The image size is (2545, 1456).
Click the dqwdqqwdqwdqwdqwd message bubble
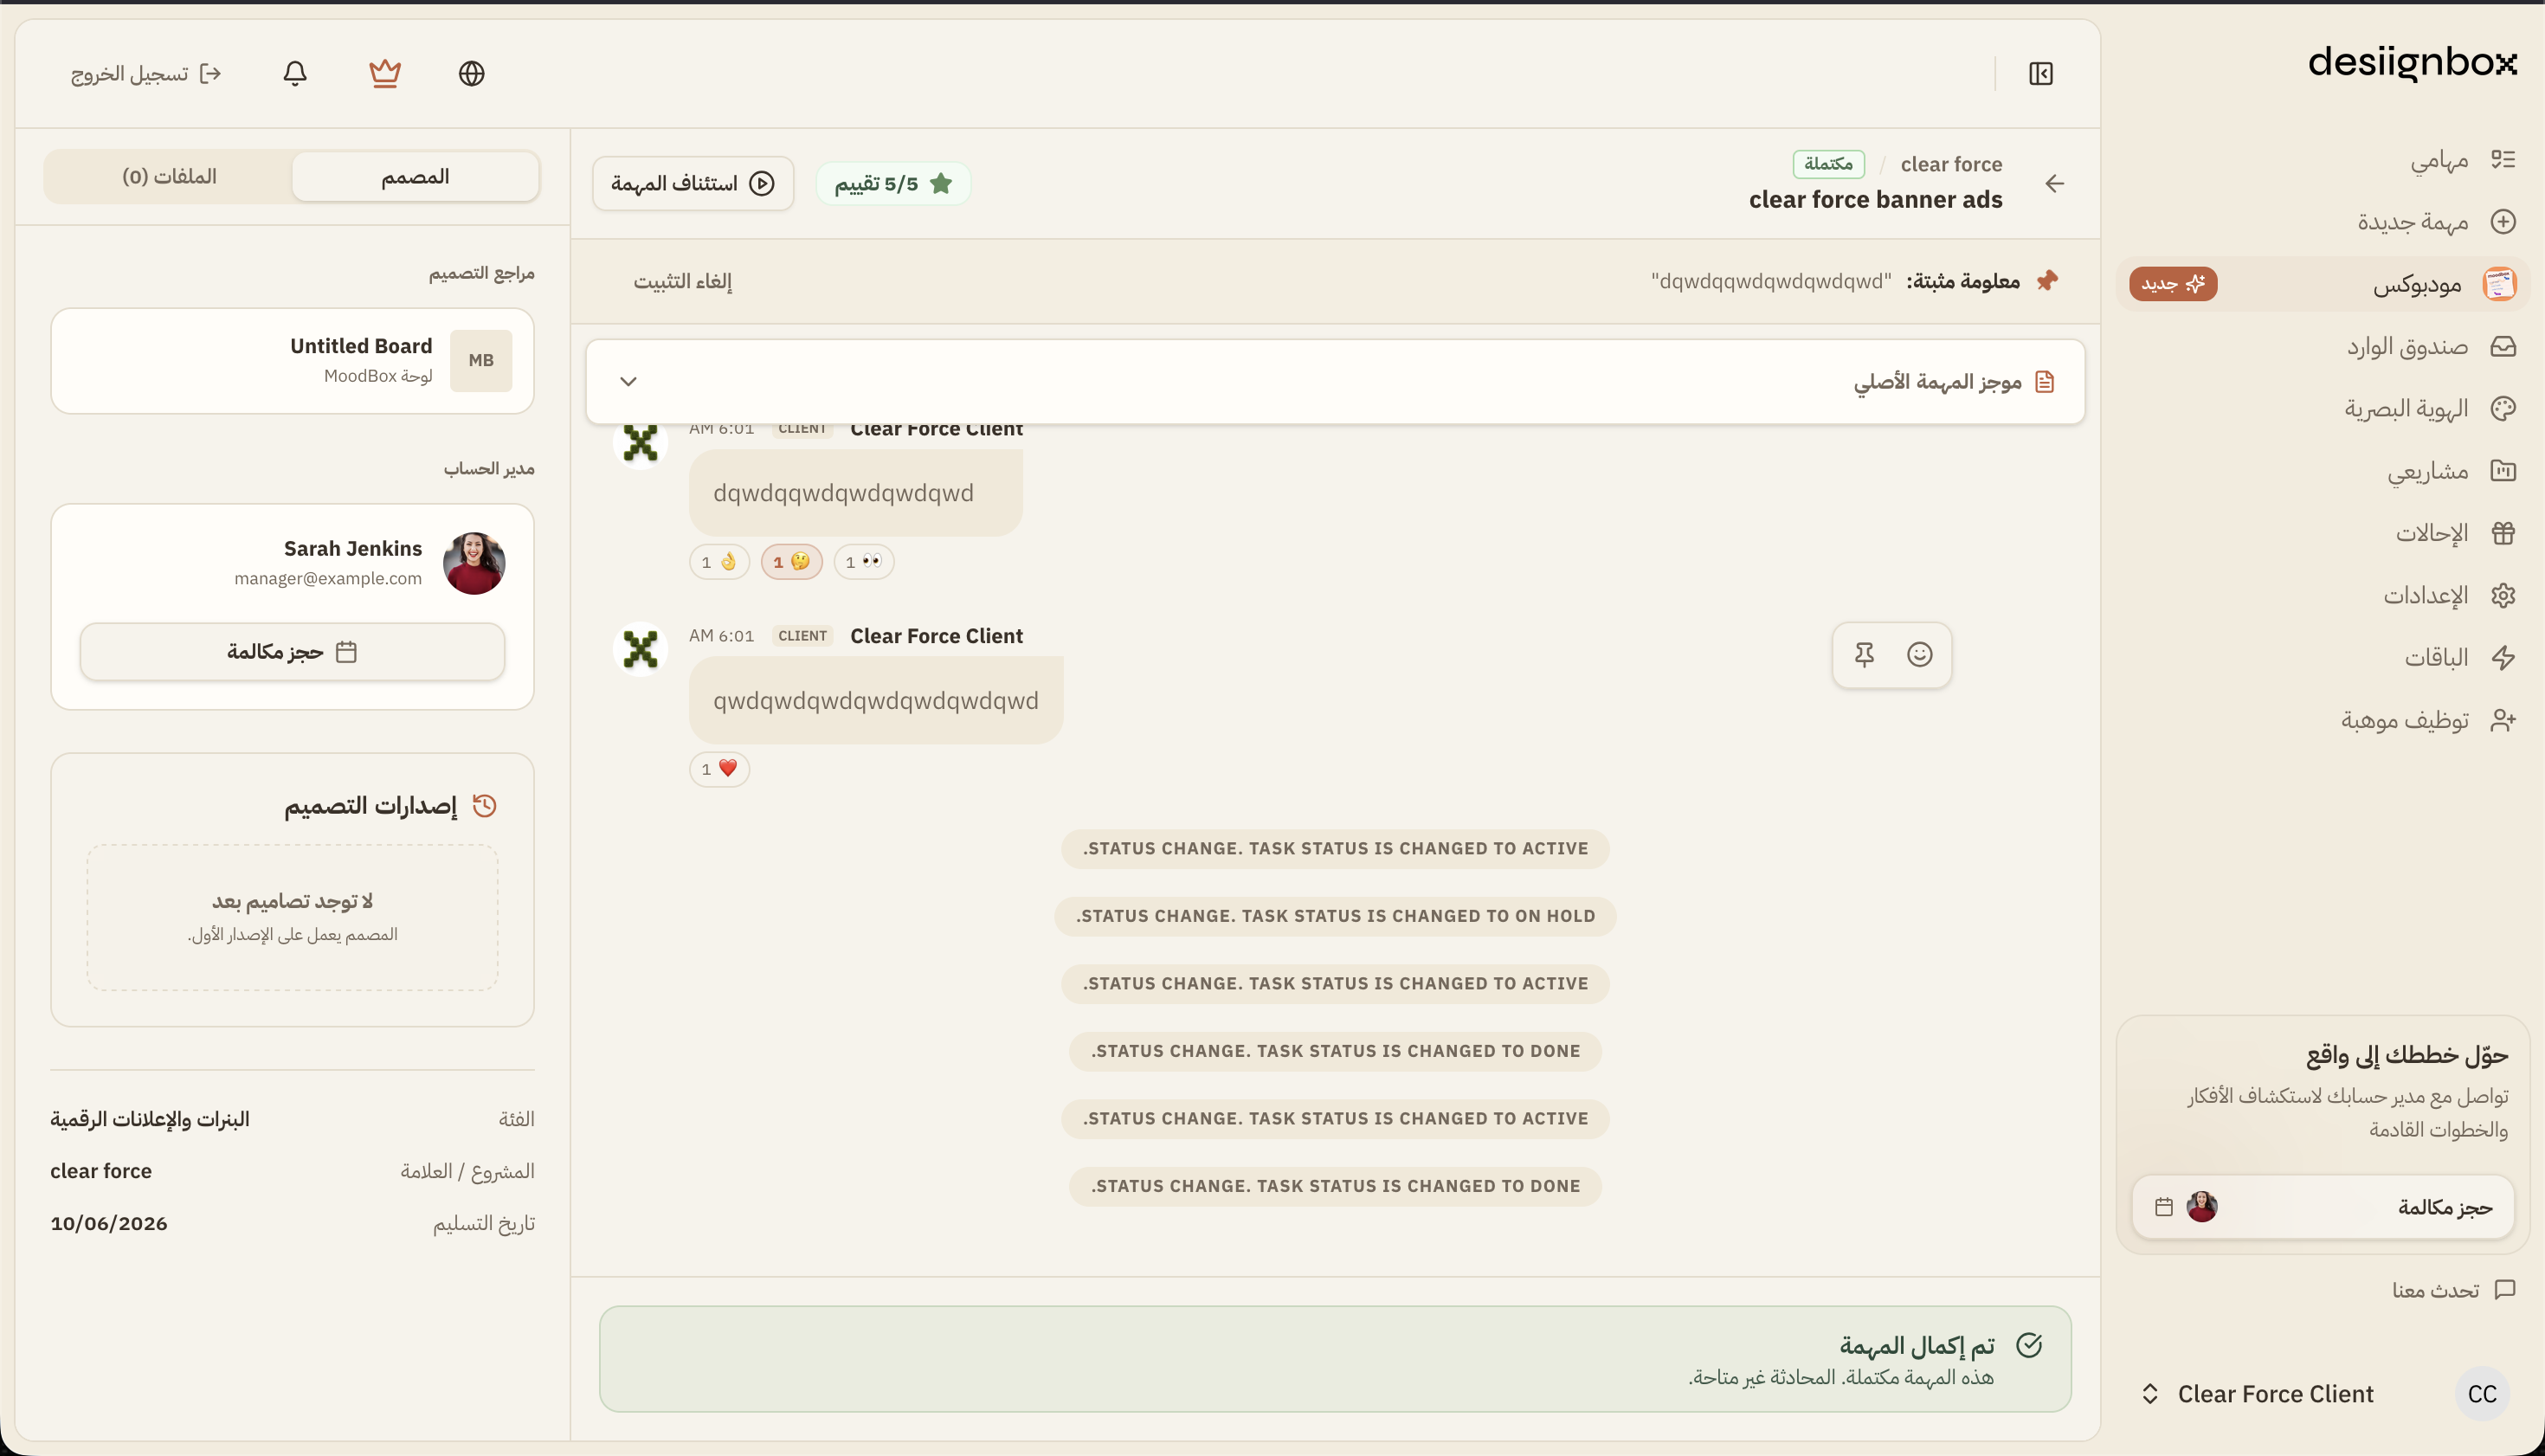[x=856, y=493]
